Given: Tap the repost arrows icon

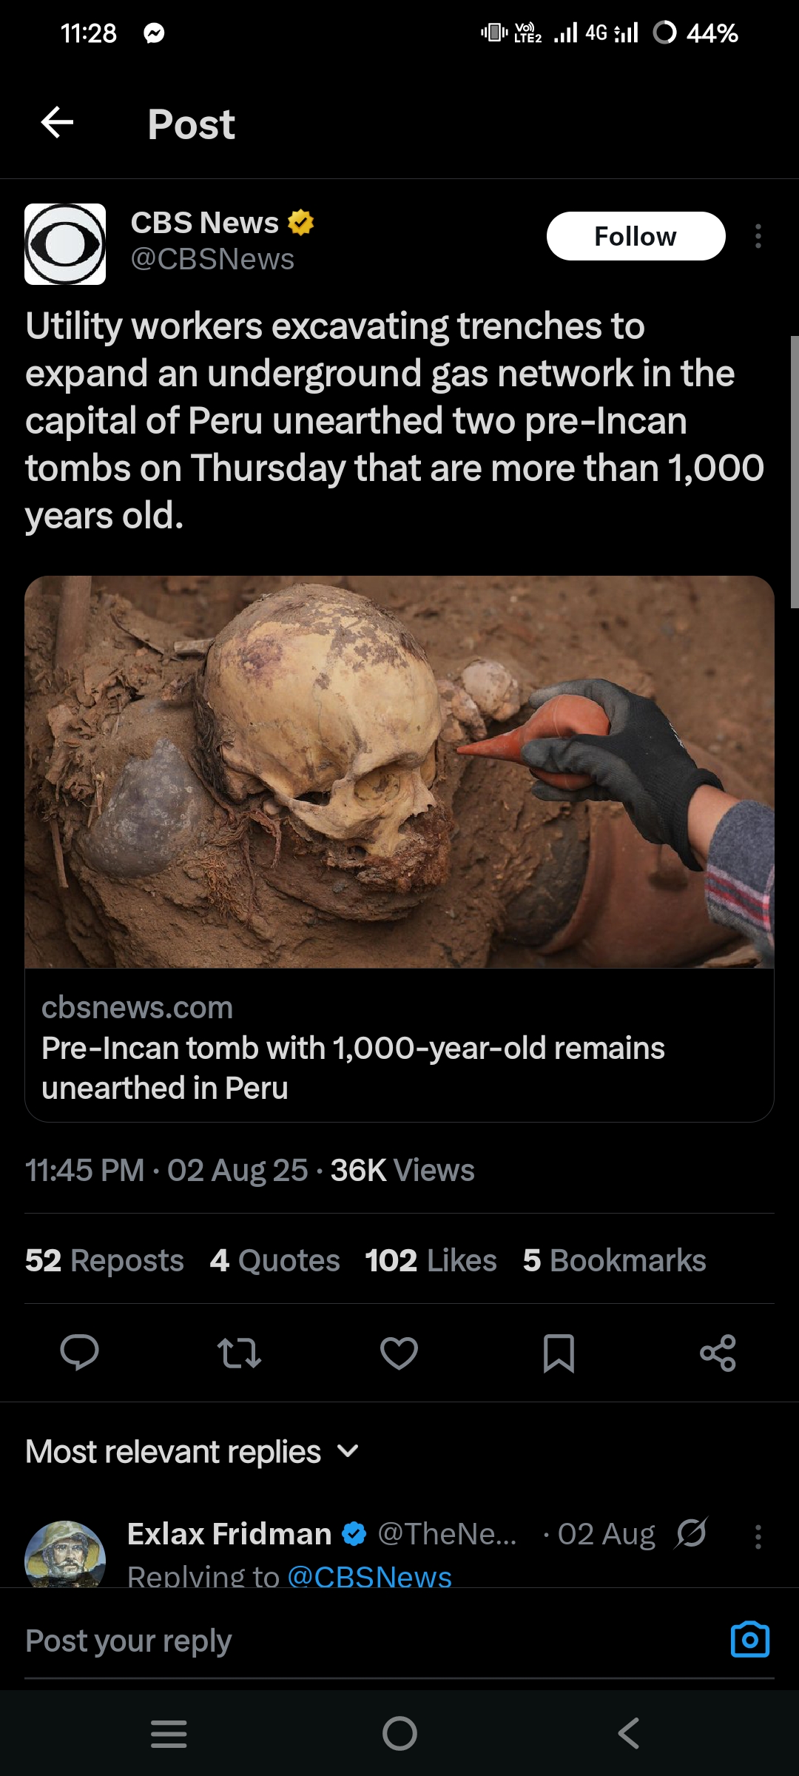Looking at the screenshot, I should [x=239, y=1352].
